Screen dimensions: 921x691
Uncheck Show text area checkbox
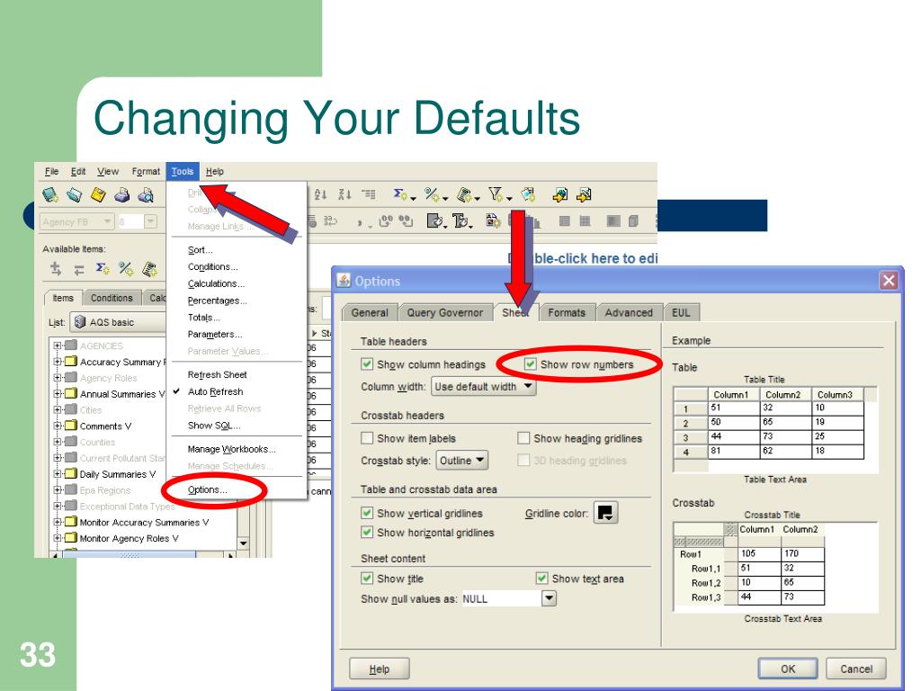[542, 579]
